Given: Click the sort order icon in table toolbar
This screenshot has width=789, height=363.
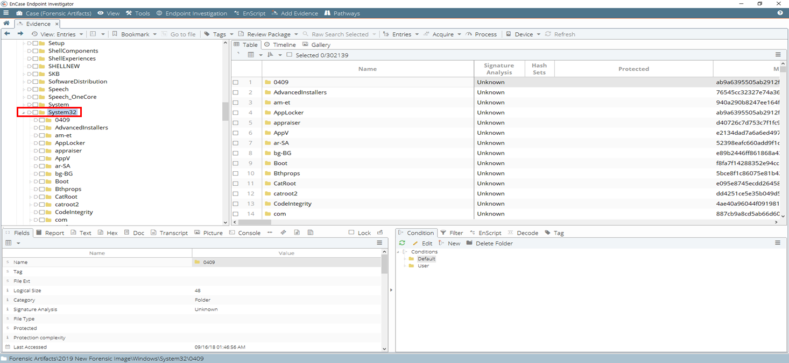Looking at the screenshot, I should click(270, 55).
